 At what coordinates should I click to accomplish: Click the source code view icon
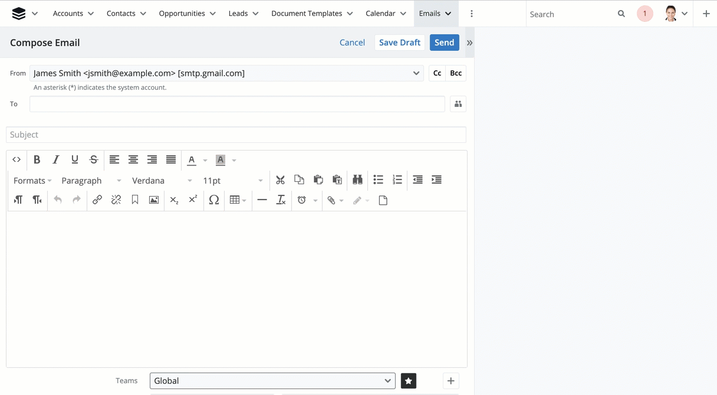pyautogui.click(x=17, y=159)
